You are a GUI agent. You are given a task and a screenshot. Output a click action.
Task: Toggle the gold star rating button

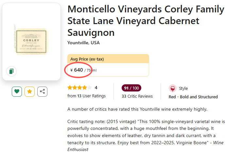(x=30, y=91)
